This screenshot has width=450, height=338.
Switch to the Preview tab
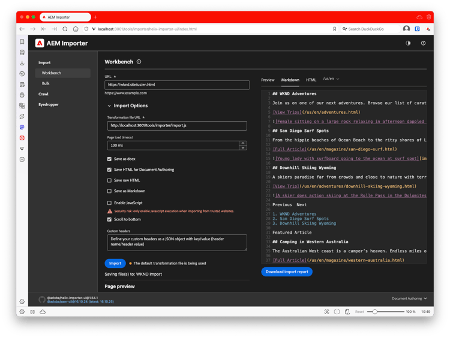(x=268, y=80)
